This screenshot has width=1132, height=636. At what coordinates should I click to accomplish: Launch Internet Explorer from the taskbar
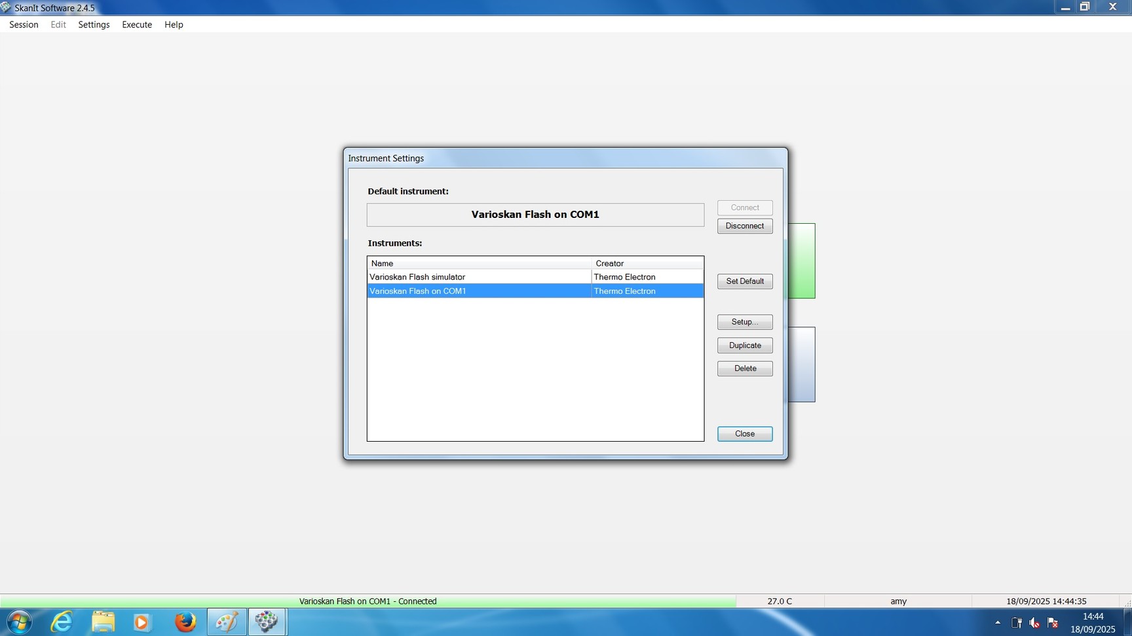point(62,622)
